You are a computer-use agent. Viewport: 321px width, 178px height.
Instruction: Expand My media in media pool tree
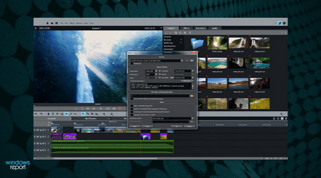point(181,40)
